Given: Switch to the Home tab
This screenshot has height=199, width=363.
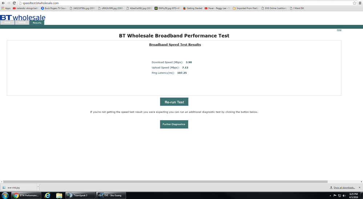Looking at the screenshot, I should 7,23.
